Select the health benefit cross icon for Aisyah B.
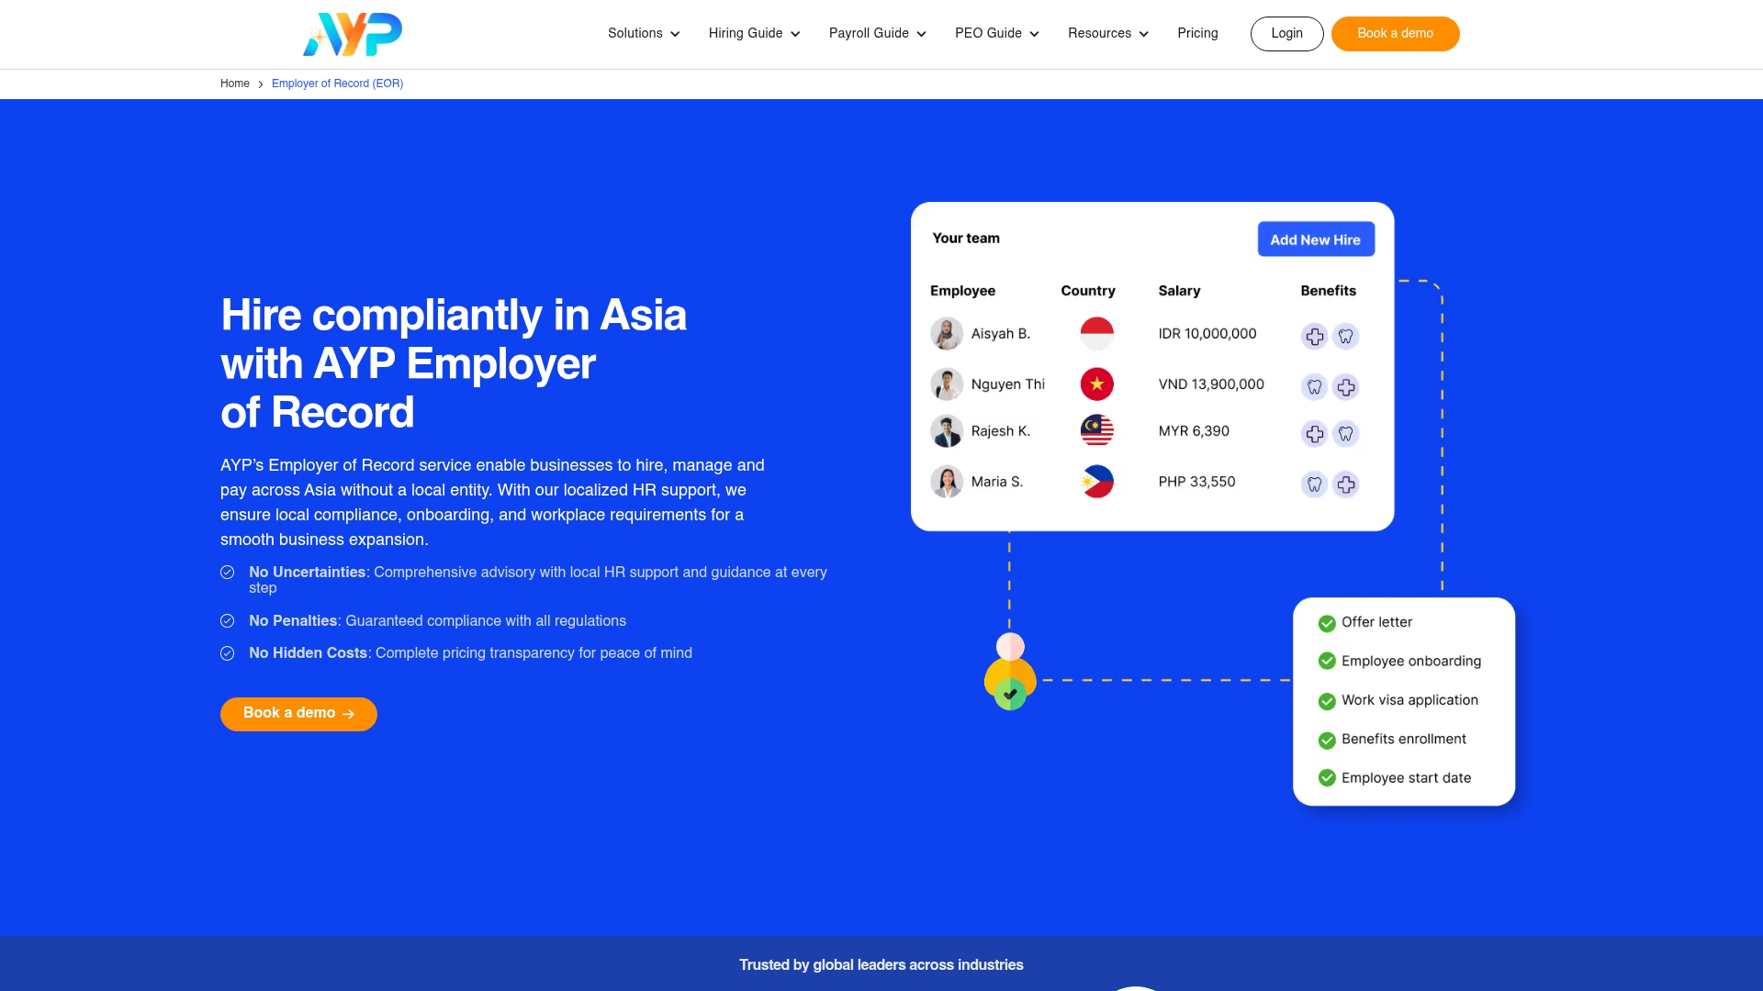1763x991 pixels. pos(1317,336)
